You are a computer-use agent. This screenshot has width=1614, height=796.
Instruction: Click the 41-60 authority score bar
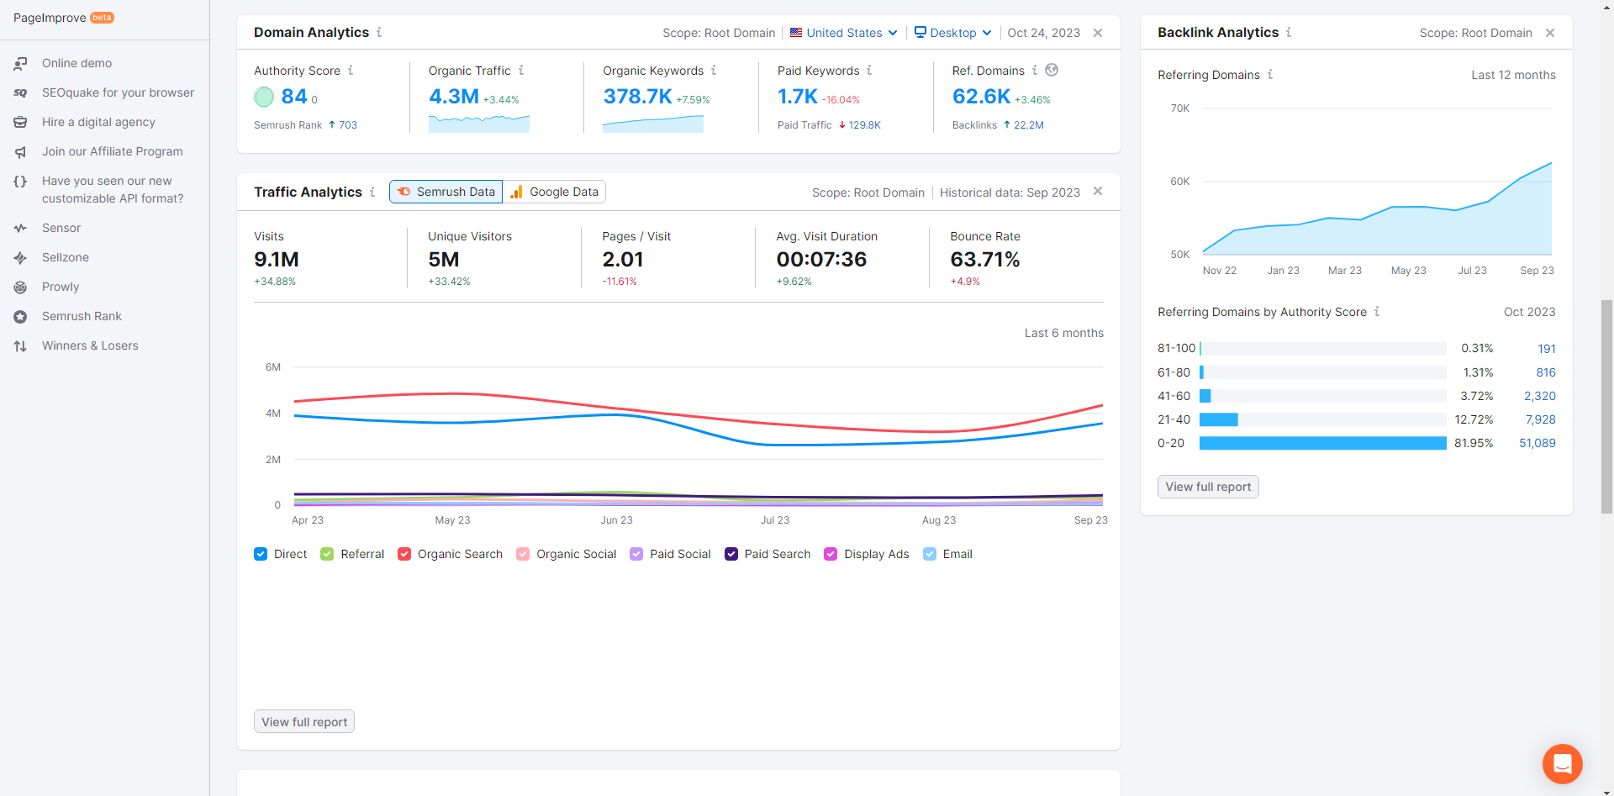1205,396
